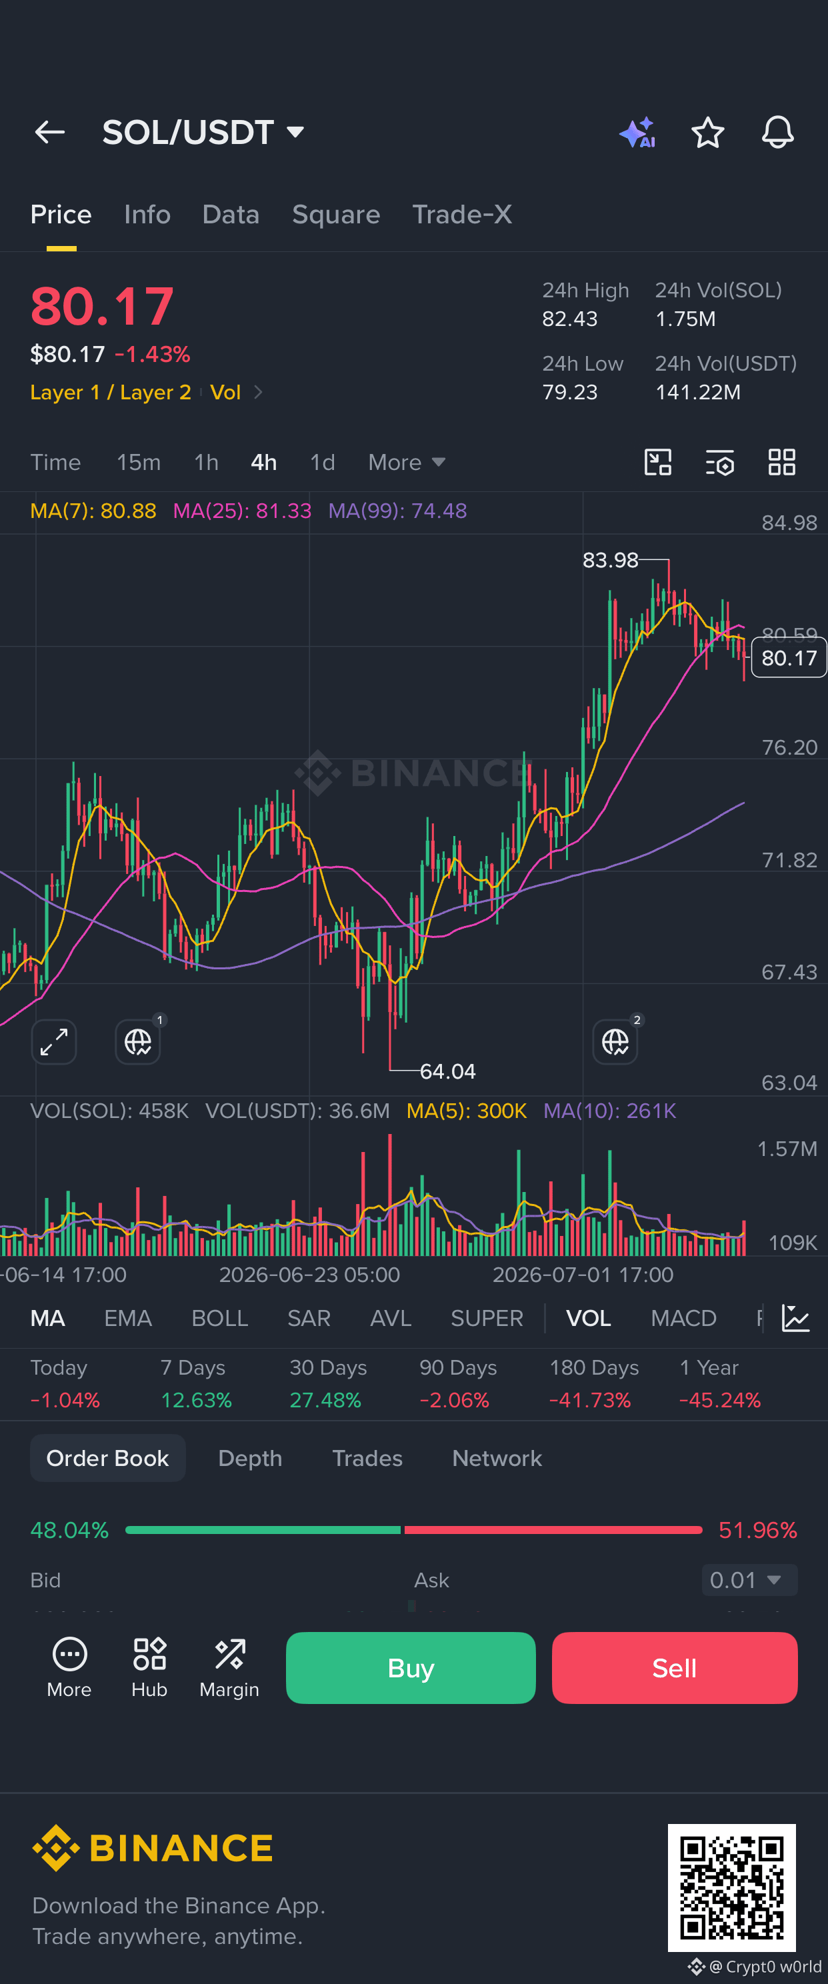Tap the 64.04 low price marker
828x1984 pixels.
(x=447, y=1071)
